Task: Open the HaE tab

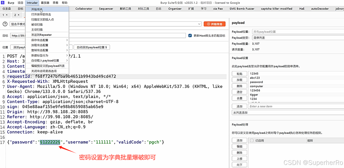Action: click(x=302, y=9)
